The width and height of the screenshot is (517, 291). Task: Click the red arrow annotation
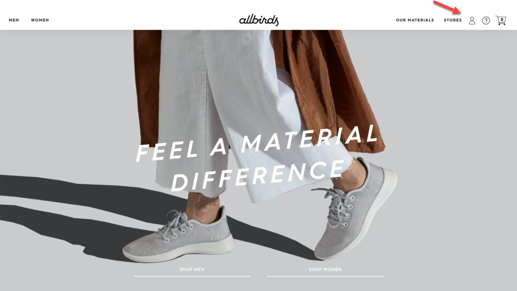(x=447, y=8)
